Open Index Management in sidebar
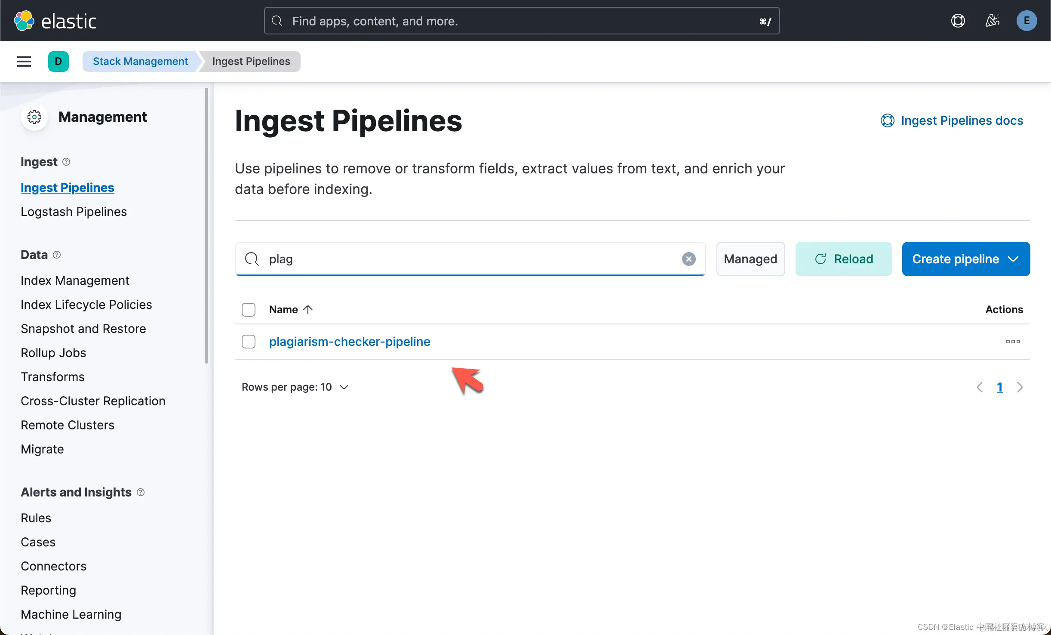Screen dimensions: 1051x635 pyautogui.click(x=75, y=281)
